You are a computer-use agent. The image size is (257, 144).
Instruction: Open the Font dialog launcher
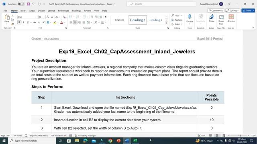[x=66, y=28]
